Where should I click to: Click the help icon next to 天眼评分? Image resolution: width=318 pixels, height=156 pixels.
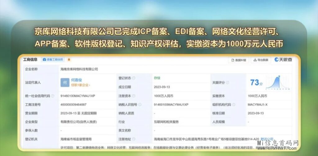(227, 83)
